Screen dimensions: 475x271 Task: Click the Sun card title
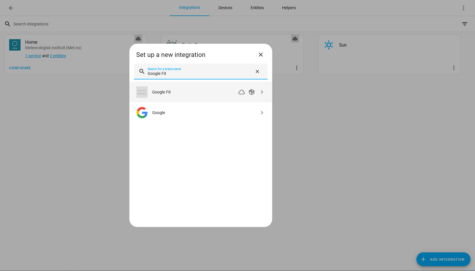point(343,45)
